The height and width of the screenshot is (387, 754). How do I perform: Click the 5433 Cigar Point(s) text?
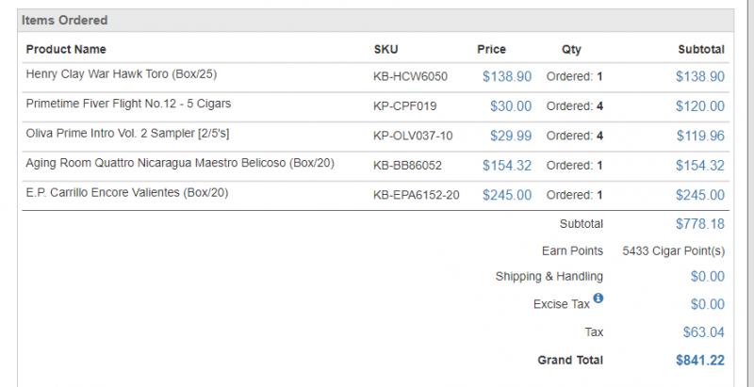click(x=674, y=251)
